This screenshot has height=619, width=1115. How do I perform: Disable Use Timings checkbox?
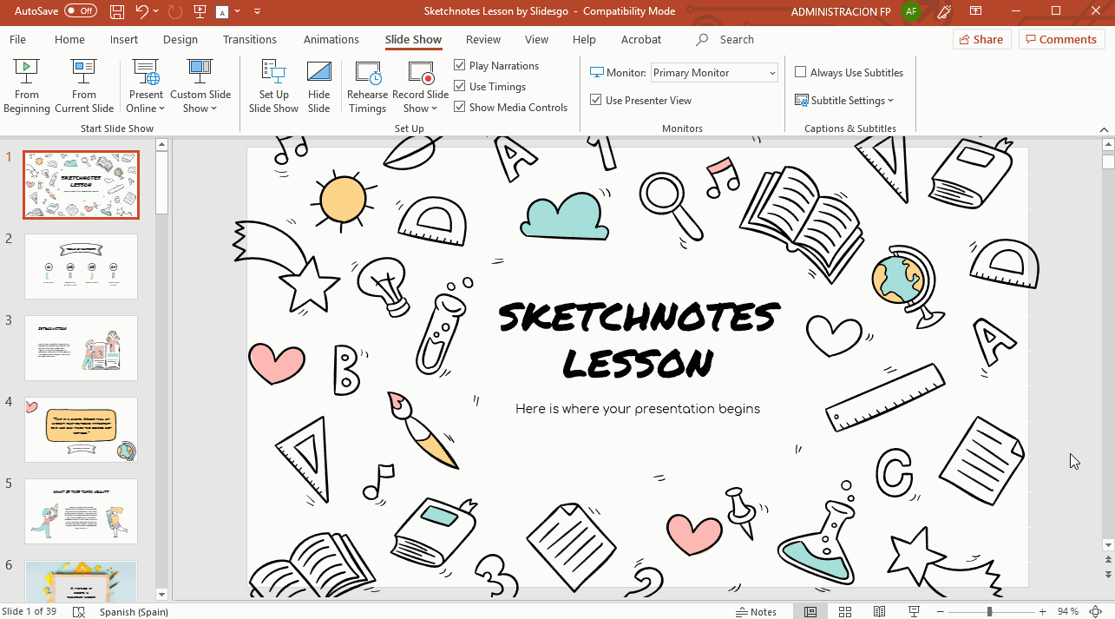click(x=460, y=87)
